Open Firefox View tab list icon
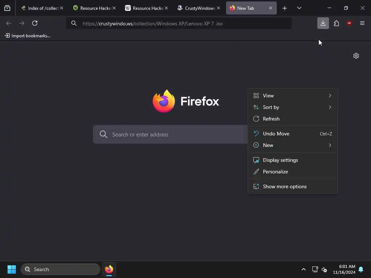The image size is (371, 278). click(7, 8)
